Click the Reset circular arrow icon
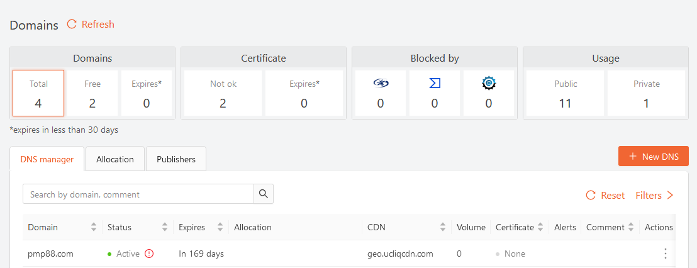 click(x=590, y=195)
